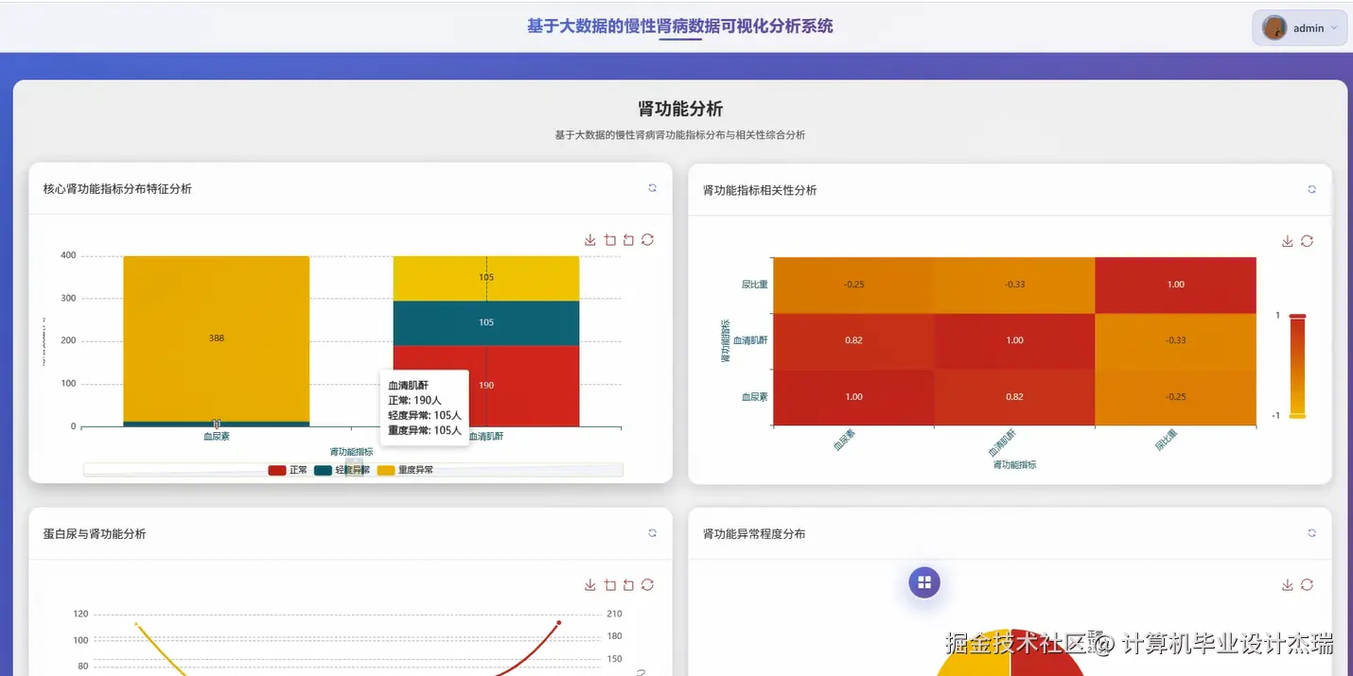Restore the correlation heatmap view
The width and height of the screenshot is (1353, 676).
pyautogui.click(x=1307, y=241)
